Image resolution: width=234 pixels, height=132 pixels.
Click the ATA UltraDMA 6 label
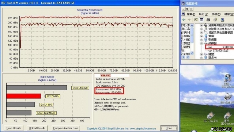[x=46, y=113]
